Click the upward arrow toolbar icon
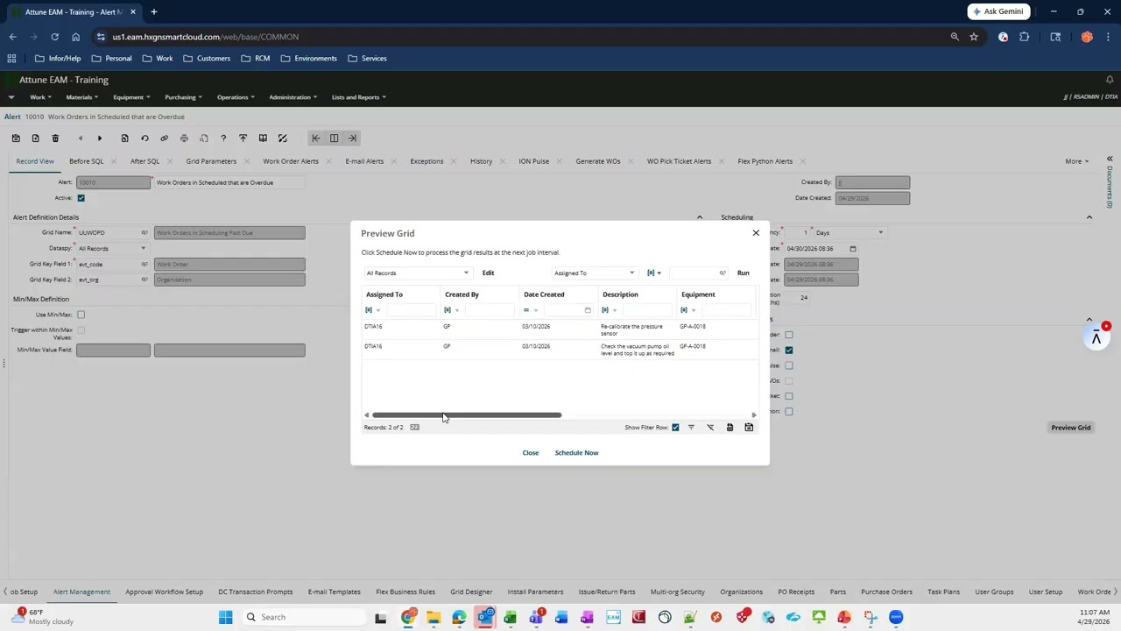Viewport: 1121px width, 631px height. pyautogui.click(x=243, y=138)
